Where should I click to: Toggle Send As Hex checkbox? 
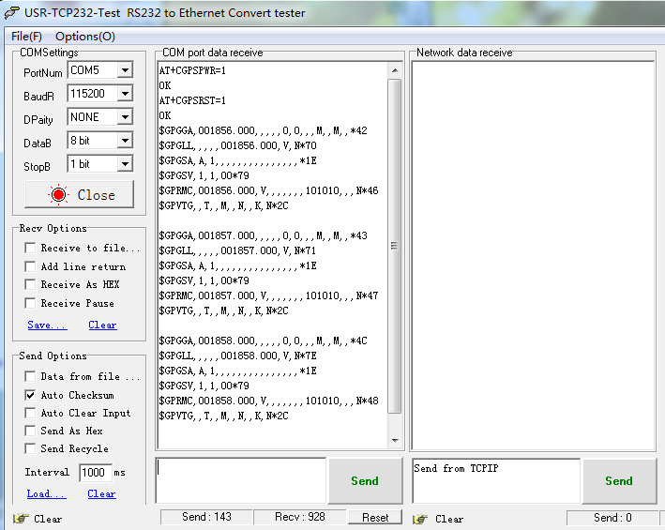click(30, 431)
